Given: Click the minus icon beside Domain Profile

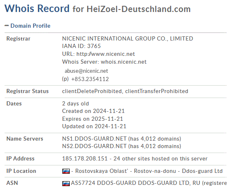Looking at the screenshot, I should tap(7, 26).
